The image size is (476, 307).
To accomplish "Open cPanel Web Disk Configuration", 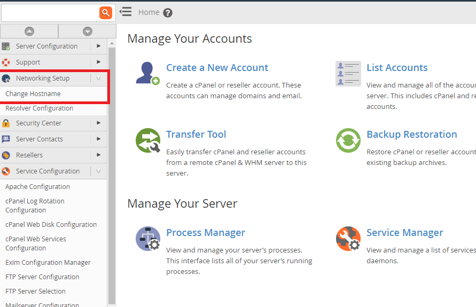I will 51,224.
